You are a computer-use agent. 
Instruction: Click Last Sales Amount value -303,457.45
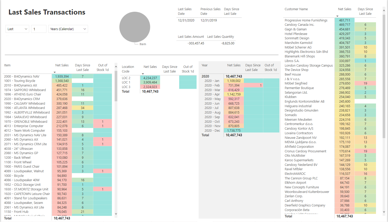(x=196, y=43)
